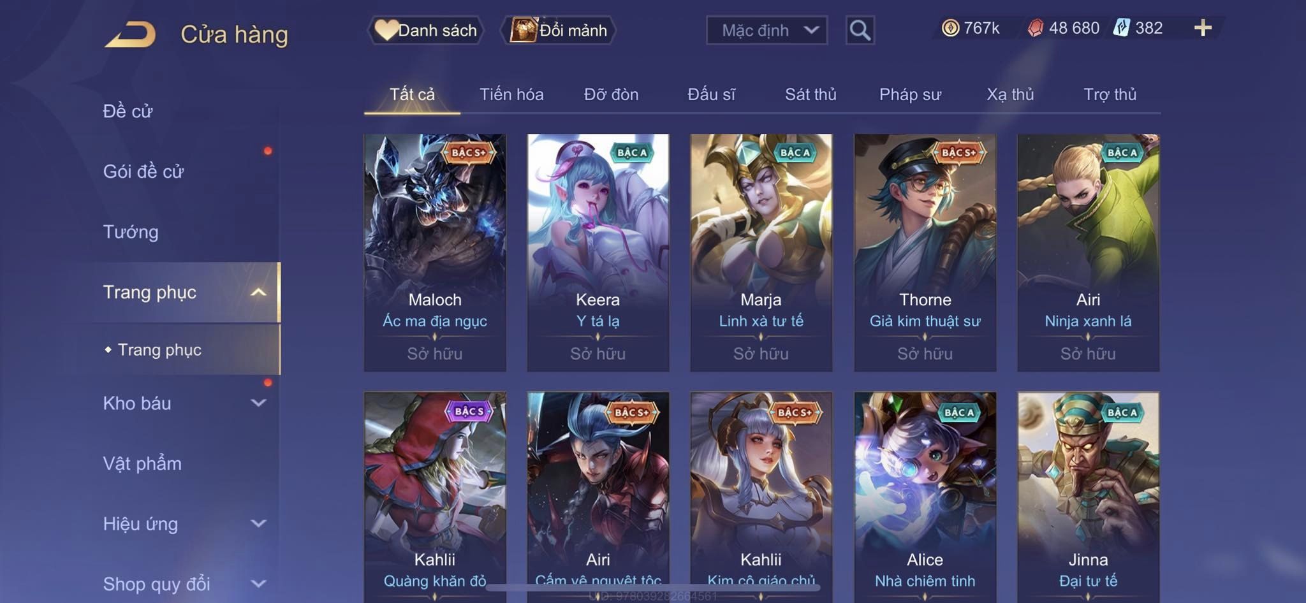Click the red ruby balance icon
Viewport: 1306px width, 603px height.
(1035, 28)
